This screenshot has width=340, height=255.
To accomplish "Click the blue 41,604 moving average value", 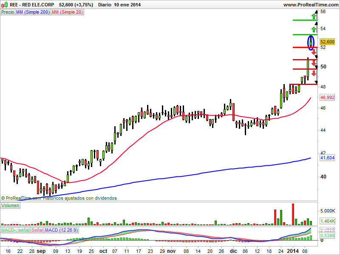I will pyautogui.click(x=327, y=158).
